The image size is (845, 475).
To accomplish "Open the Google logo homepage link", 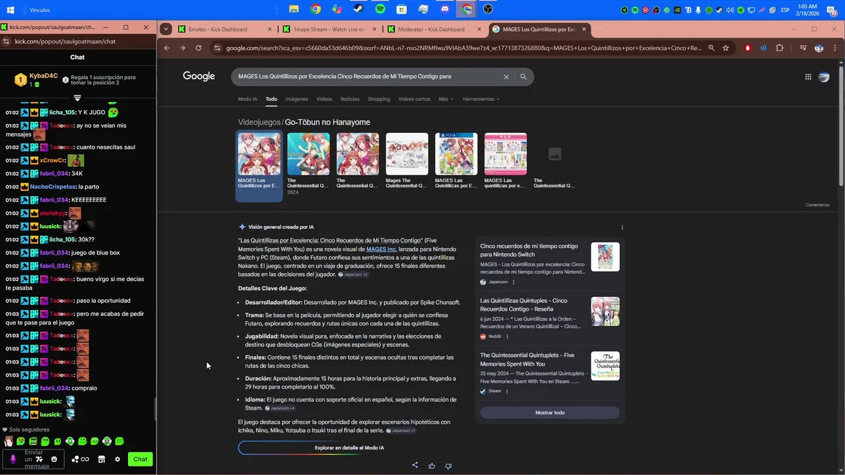I will click(x=199, y=77).
